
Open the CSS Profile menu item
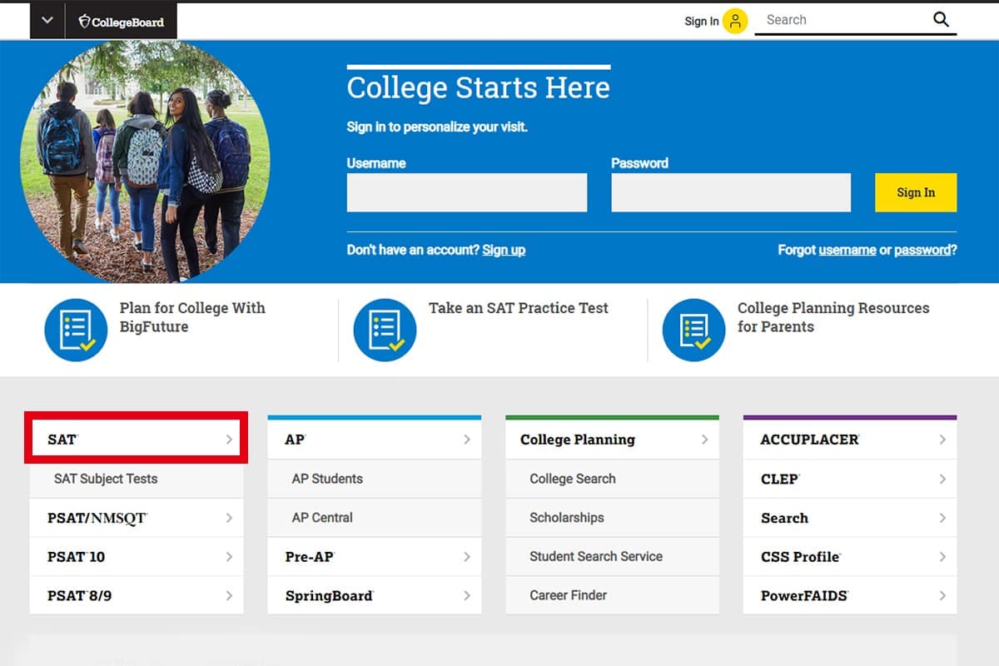[850, 557]
